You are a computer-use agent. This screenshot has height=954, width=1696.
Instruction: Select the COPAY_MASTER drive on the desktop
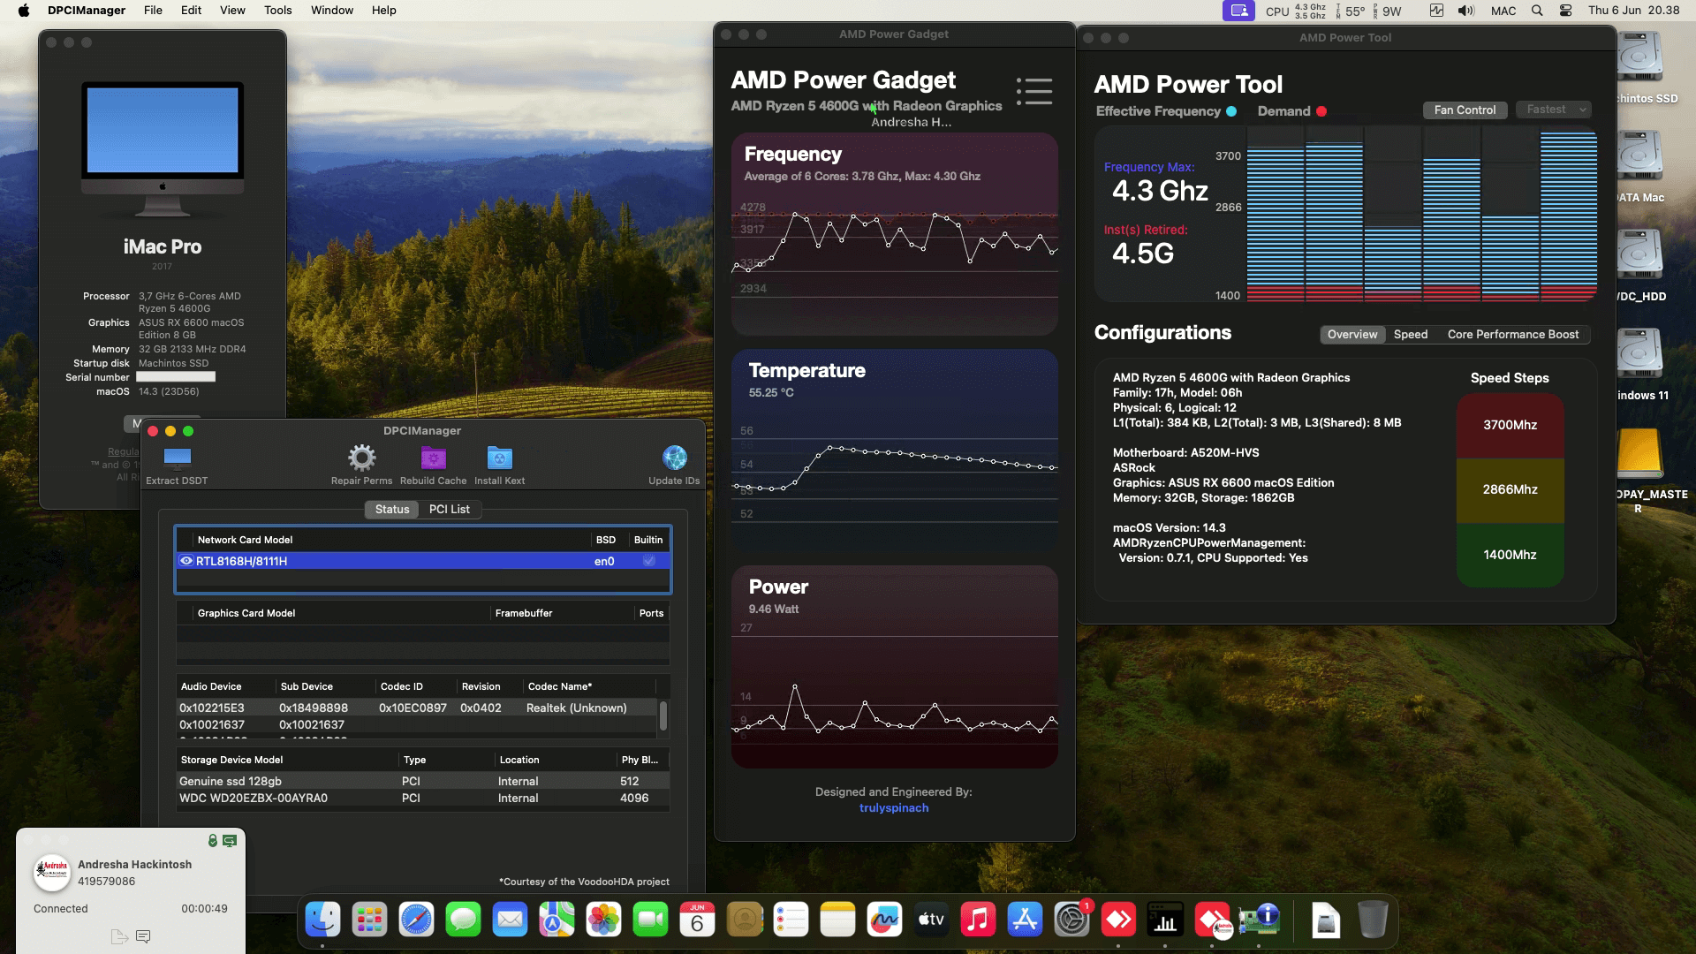pyautogui.click(x=1640, y=470)
